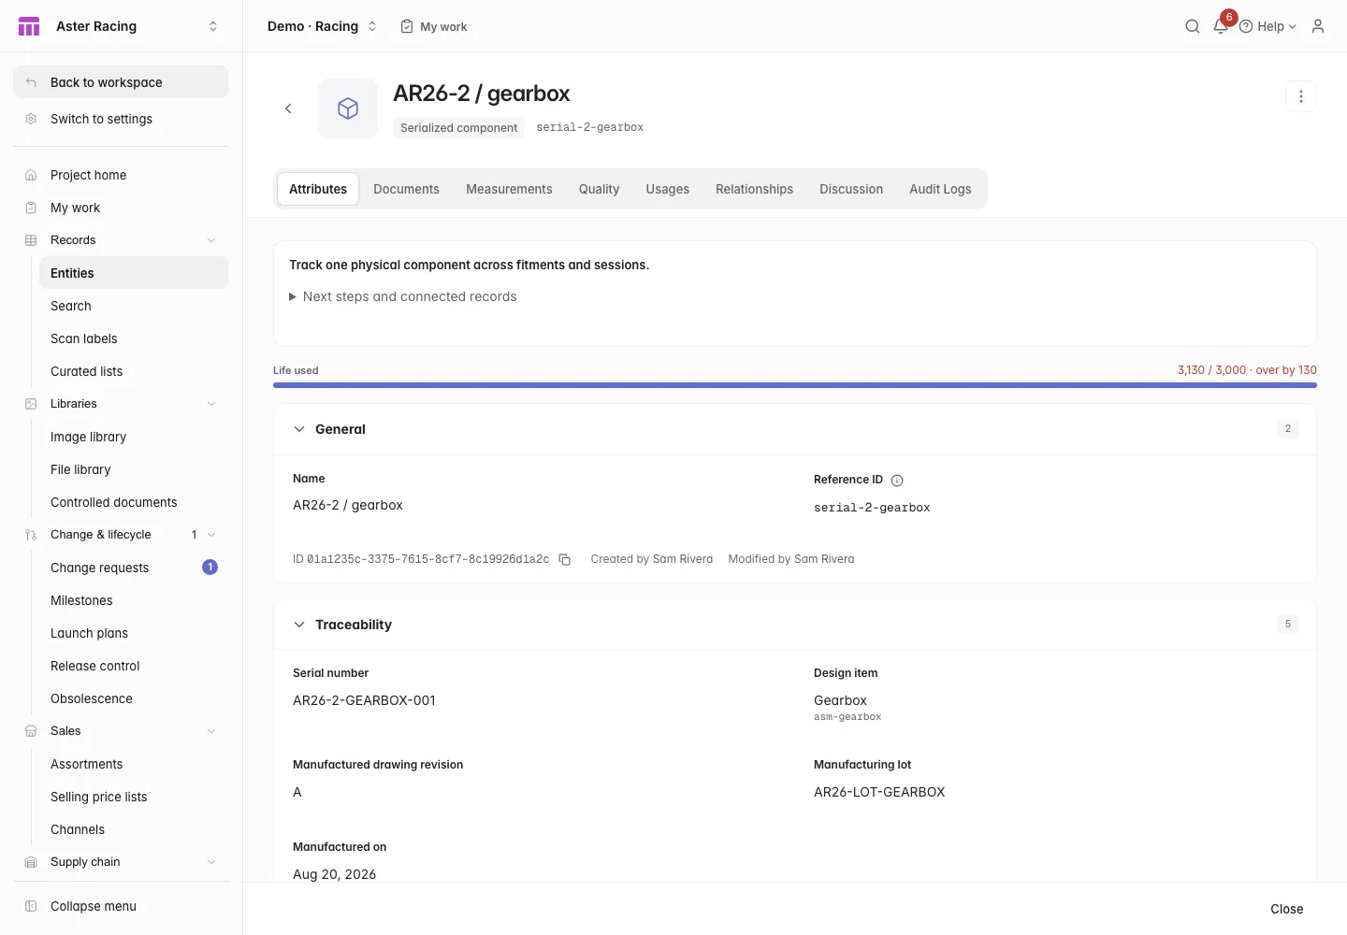Copy the component ID with the copy icon
Screen dimensions: 1347x935
(x=565, y=559)
